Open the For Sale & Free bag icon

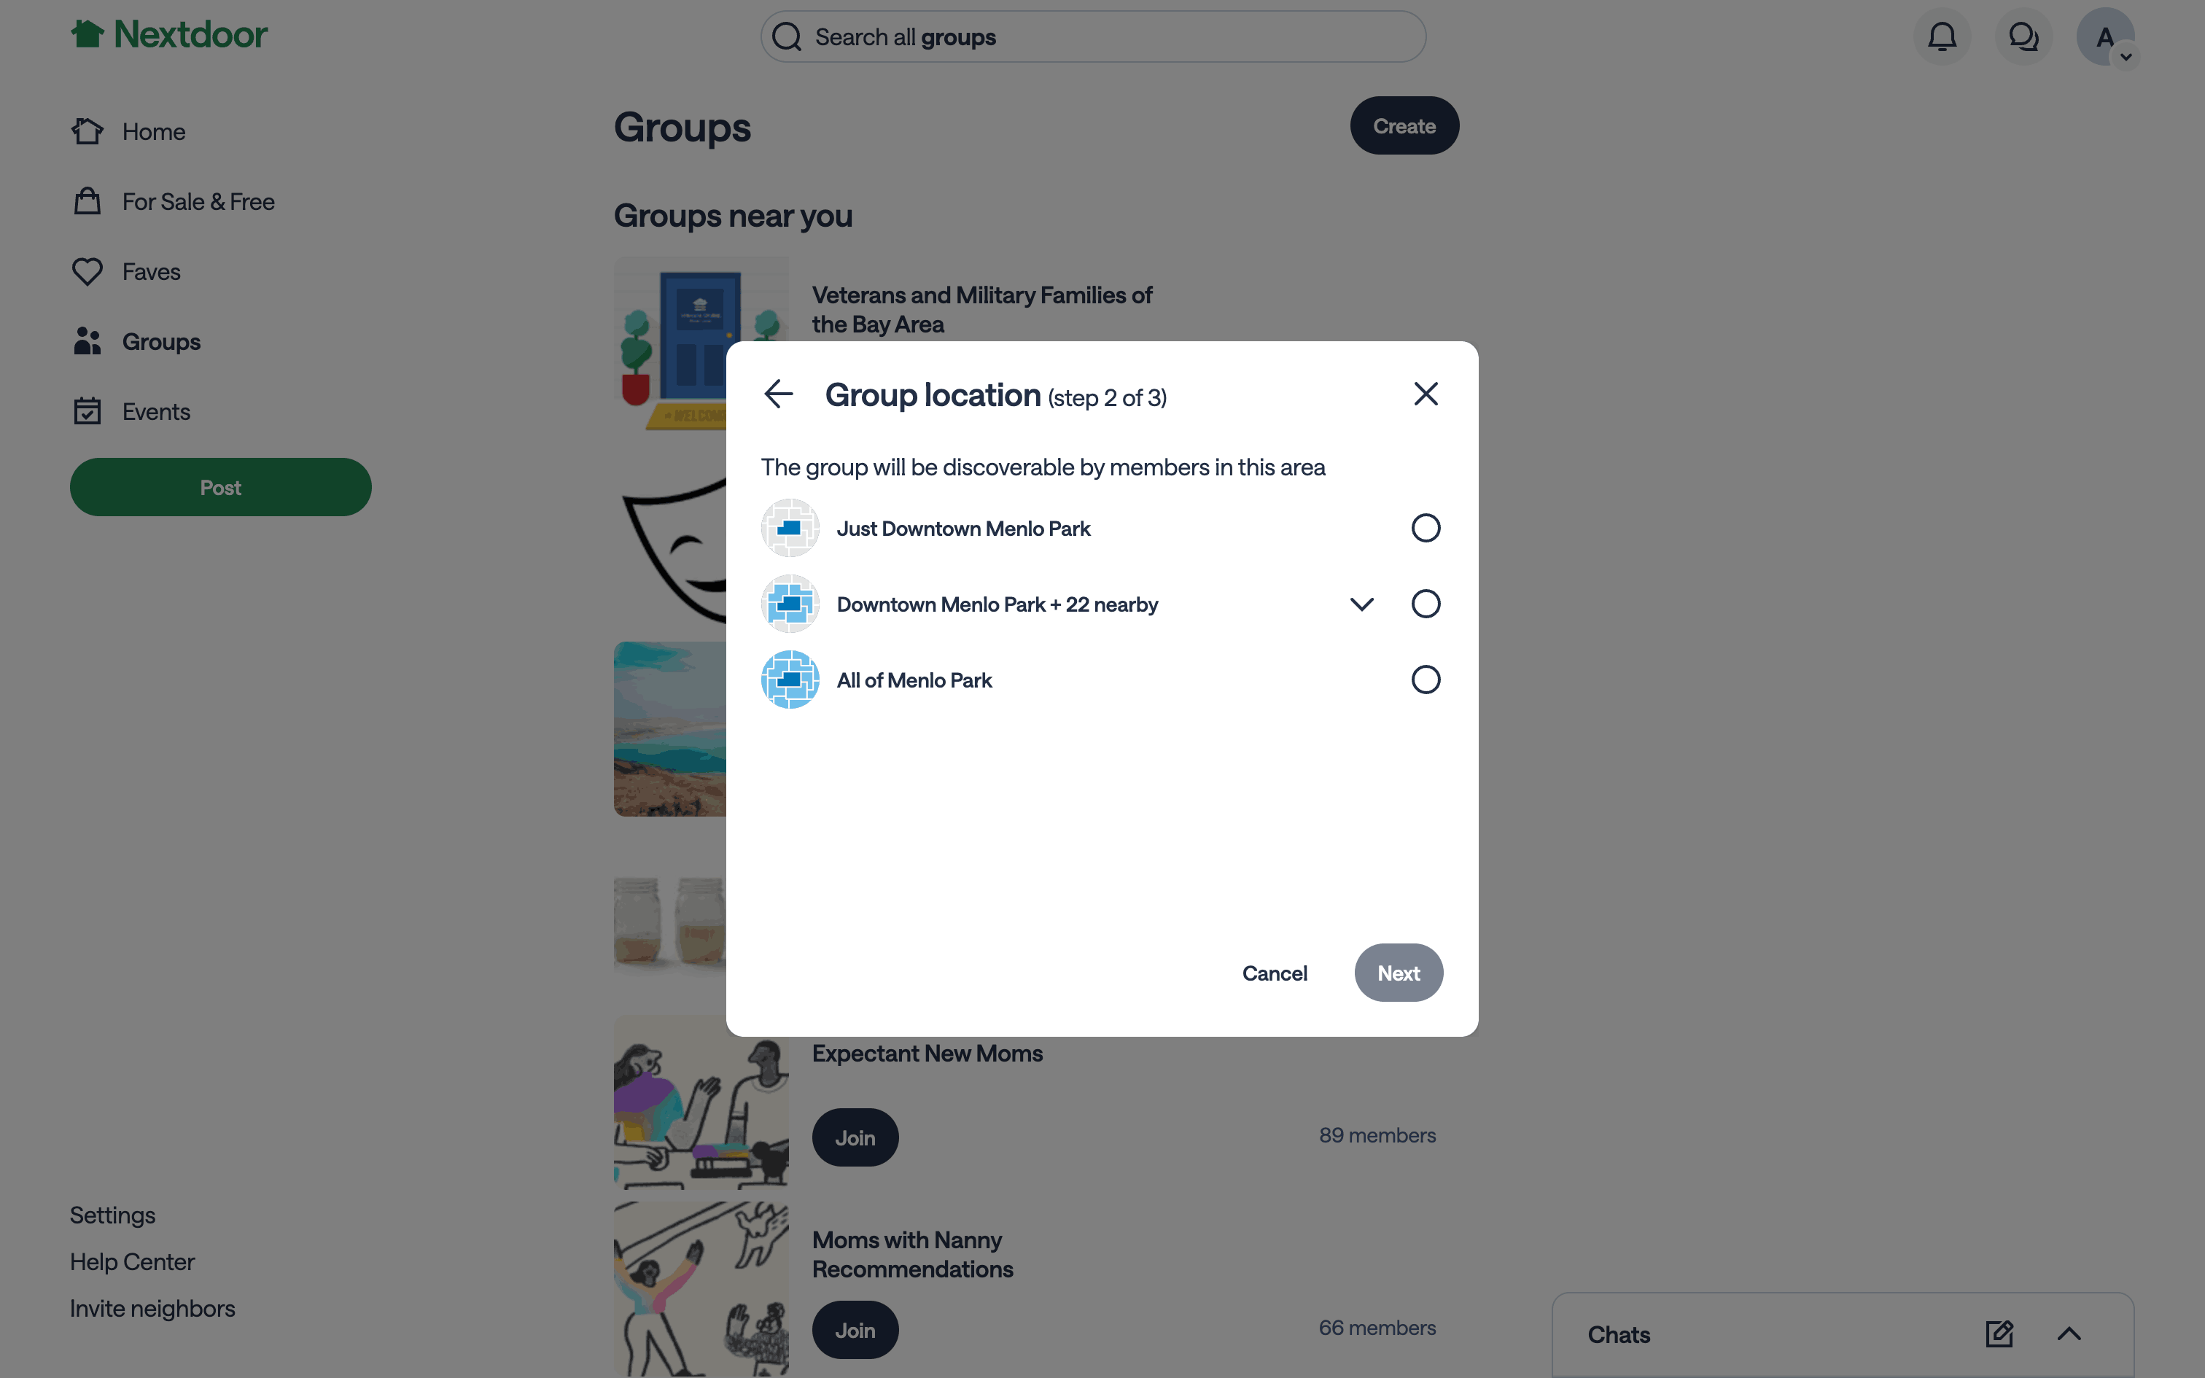(87, 201)
